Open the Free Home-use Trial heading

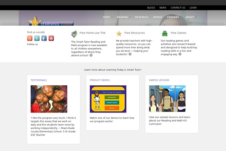click(92, 33)
